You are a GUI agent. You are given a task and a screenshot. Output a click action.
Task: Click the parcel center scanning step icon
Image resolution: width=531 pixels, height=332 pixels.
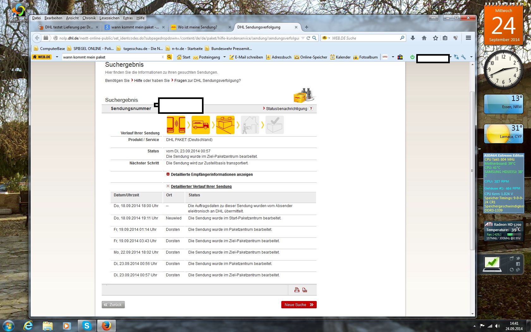(225, 125)
